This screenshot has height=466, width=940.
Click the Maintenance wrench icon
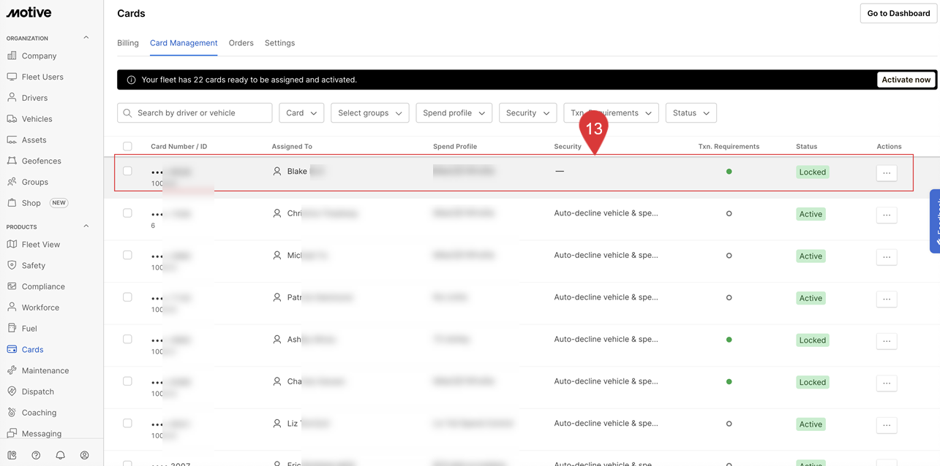[12, 370]
